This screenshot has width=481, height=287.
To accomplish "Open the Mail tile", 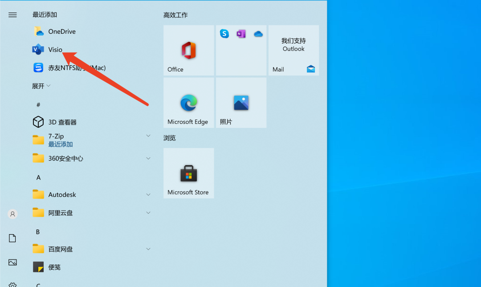I will (x=293, y=50).
